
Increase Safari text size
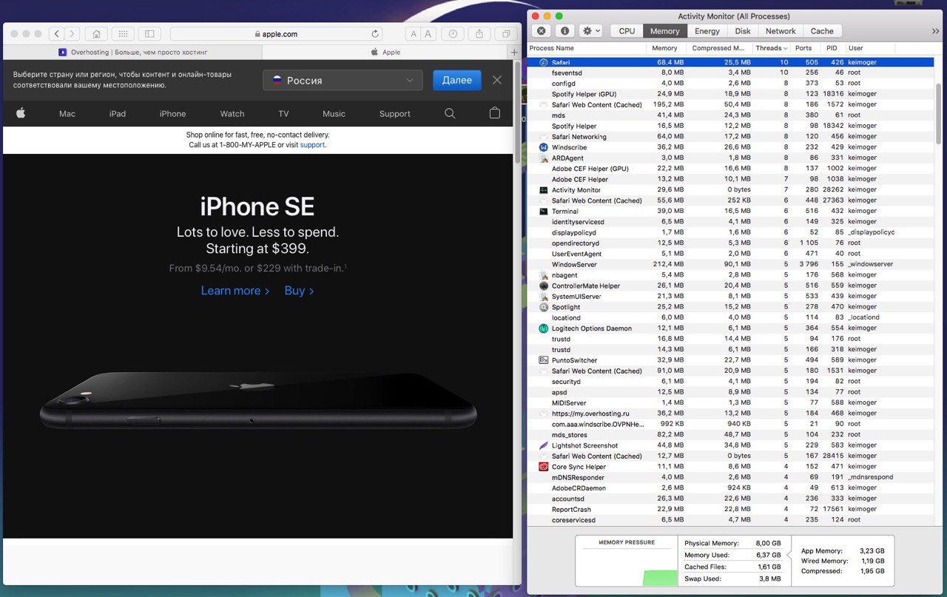tap(428, 33)
